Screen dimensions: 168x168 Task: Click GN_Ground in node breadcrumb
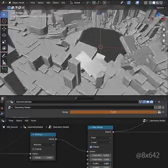click(x=10, y=127)
